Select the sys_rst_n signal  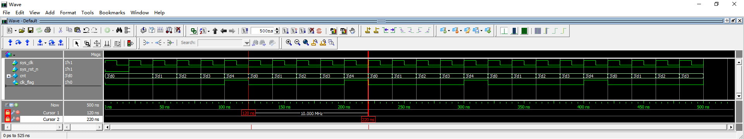click(29, 69)
